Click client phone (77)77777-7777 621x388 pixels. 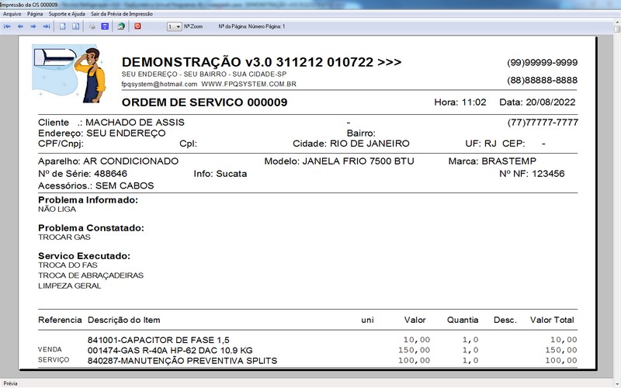(543, 123)
